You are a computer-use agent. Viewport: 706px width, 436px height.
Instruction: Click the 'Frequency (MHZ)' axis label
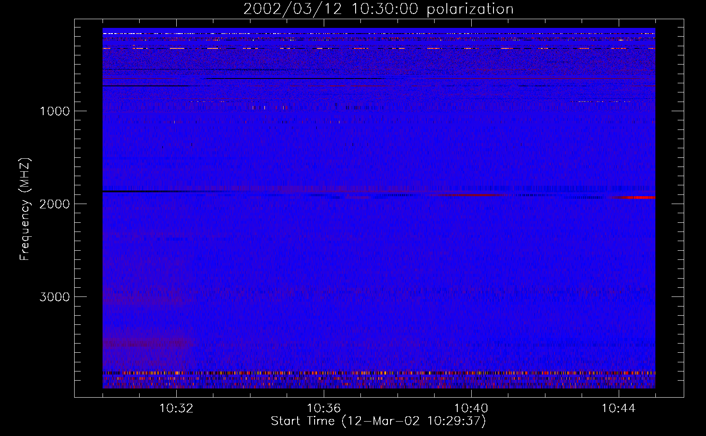pyautogui.click(x=25, y=210)
